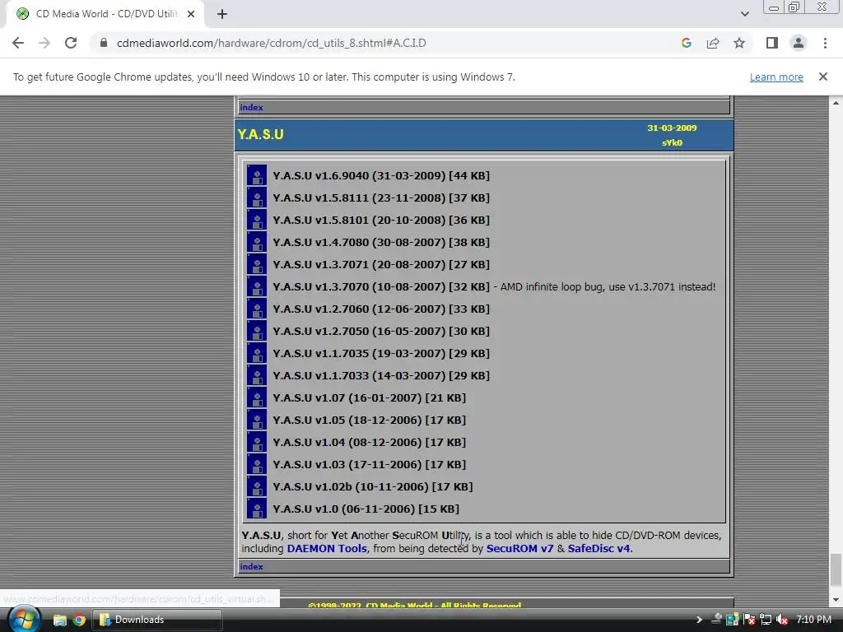Image resolution: width=843 pixels, height=632 pixels.
Task: Click the taskbar clock showing 7:10 PM
Action: pos(813,620)
